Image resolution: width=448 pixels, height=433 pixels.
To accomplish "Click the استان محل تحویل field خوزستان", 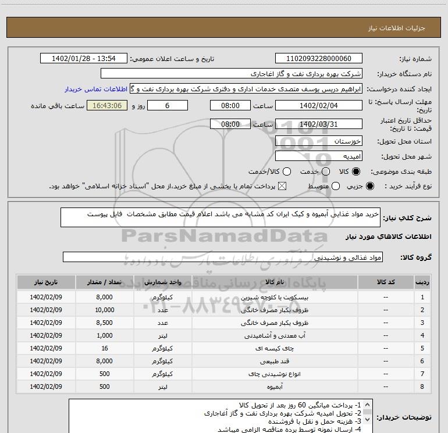I will pos(319,141).
